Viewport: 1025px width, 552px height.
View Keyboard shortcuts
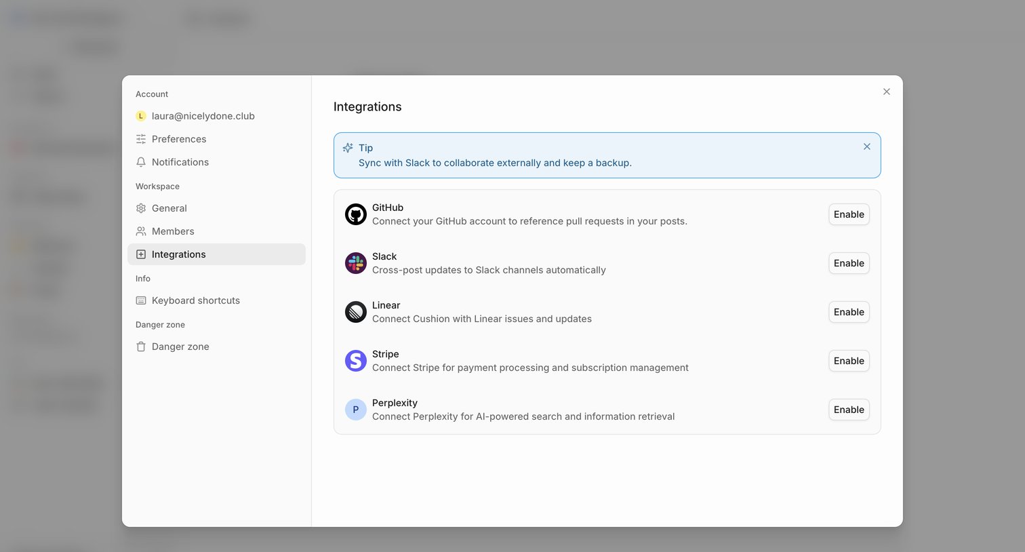(x=216, y=300)
